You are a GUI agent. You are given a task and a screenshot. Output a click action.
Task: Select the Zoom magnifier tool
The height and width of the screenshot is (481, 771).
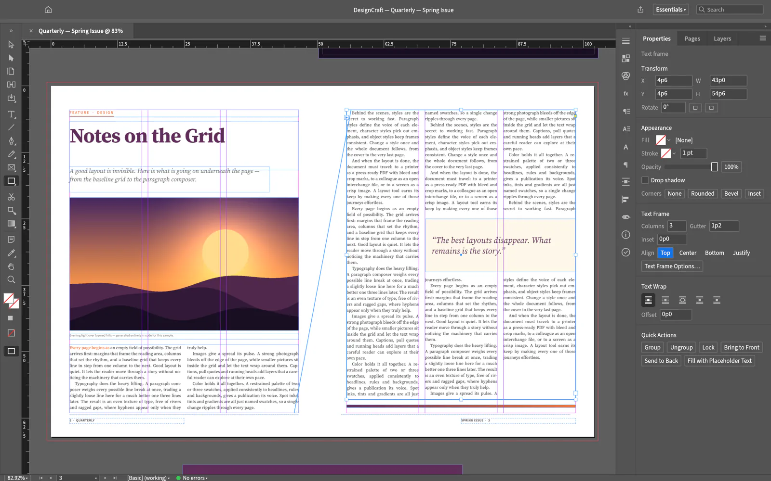tap(11, 279)
